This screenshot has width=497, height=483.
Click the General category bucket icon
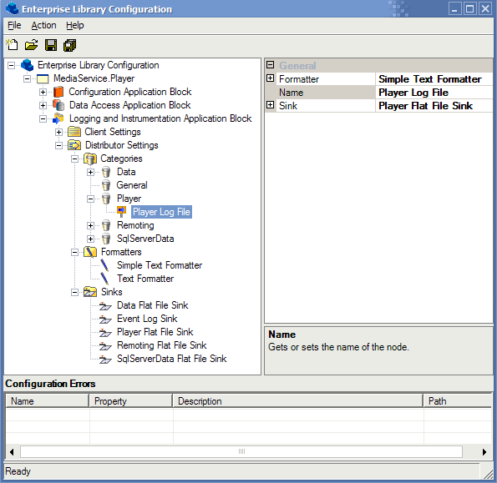point(106,185)
